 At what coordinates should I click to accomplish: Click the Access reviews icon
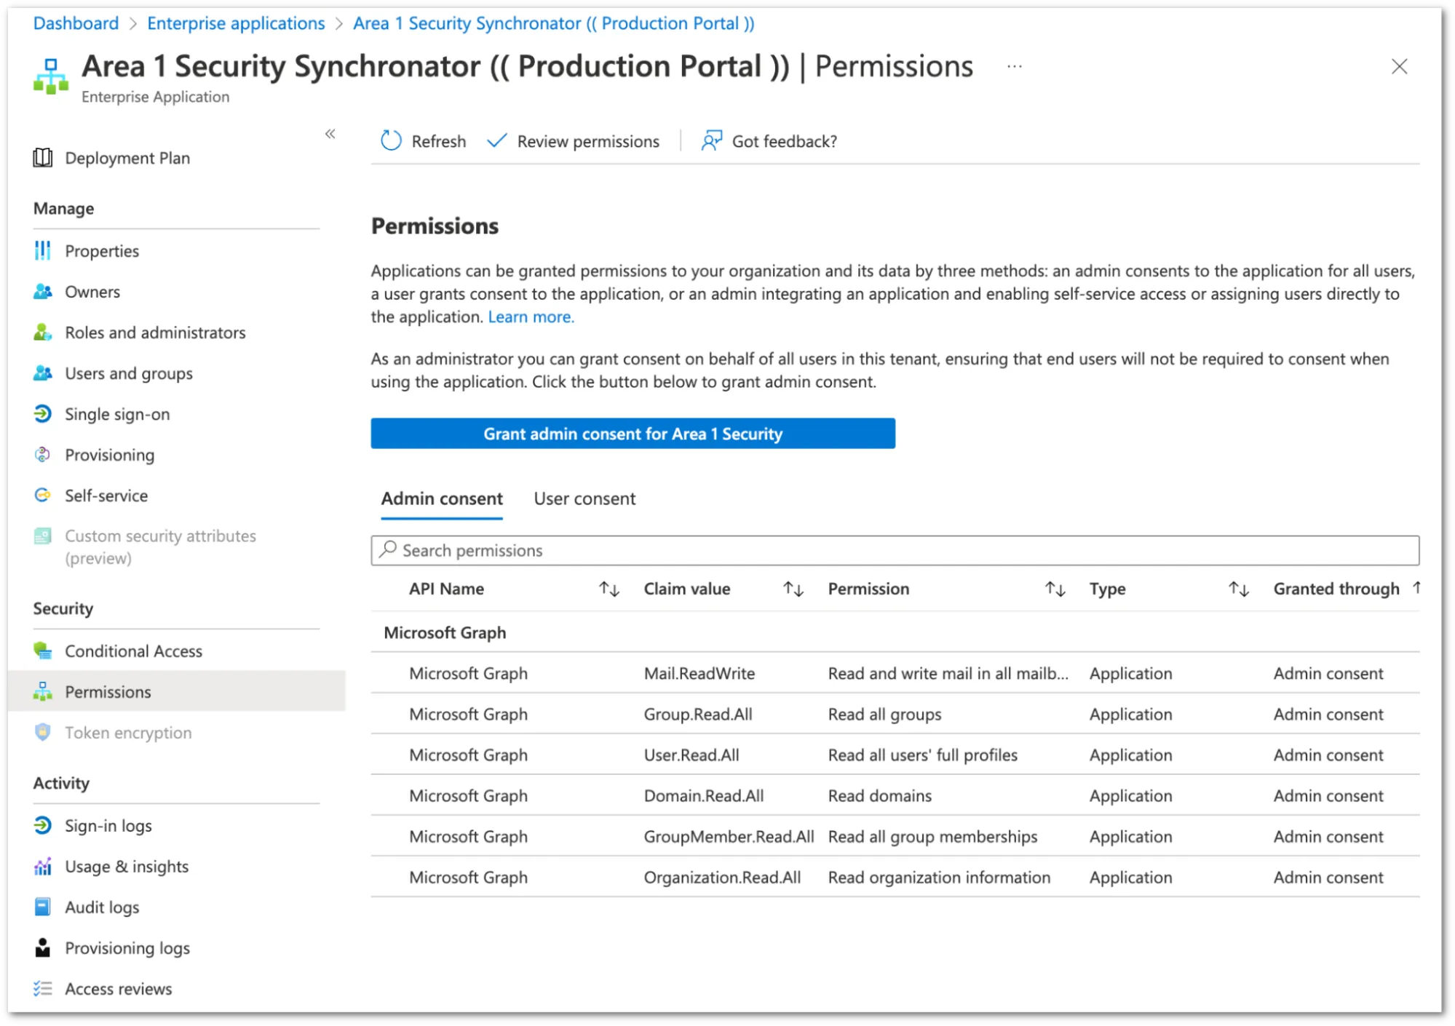(x=42, y=988)
